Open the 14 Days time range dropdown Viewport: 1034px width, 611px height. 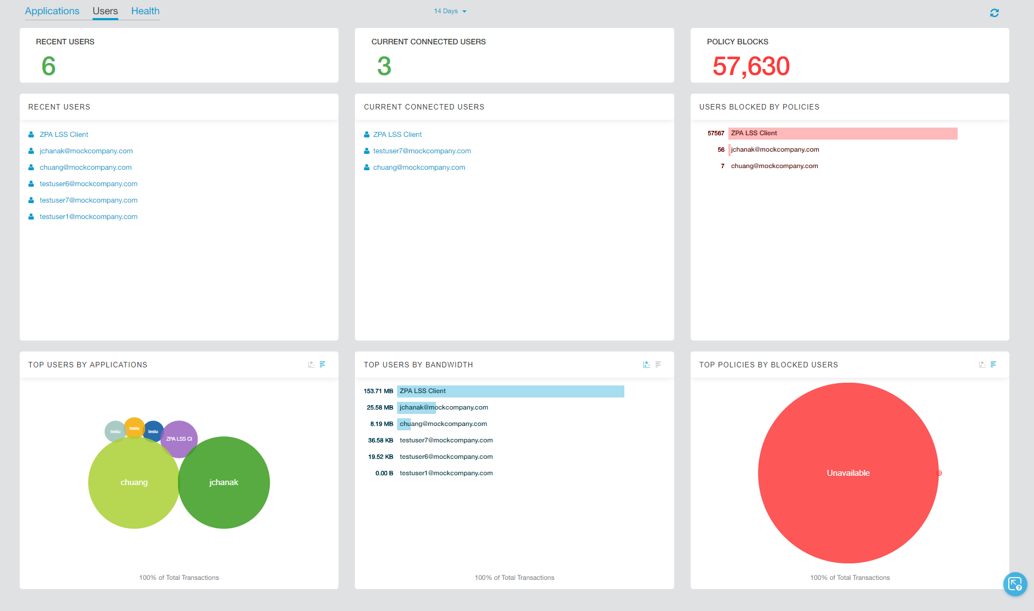(450, 11)
